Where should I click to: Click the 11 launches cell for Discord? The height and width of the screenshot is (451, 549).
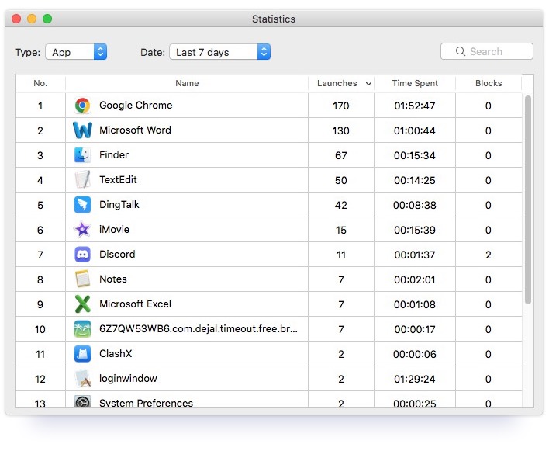point(341,255)
